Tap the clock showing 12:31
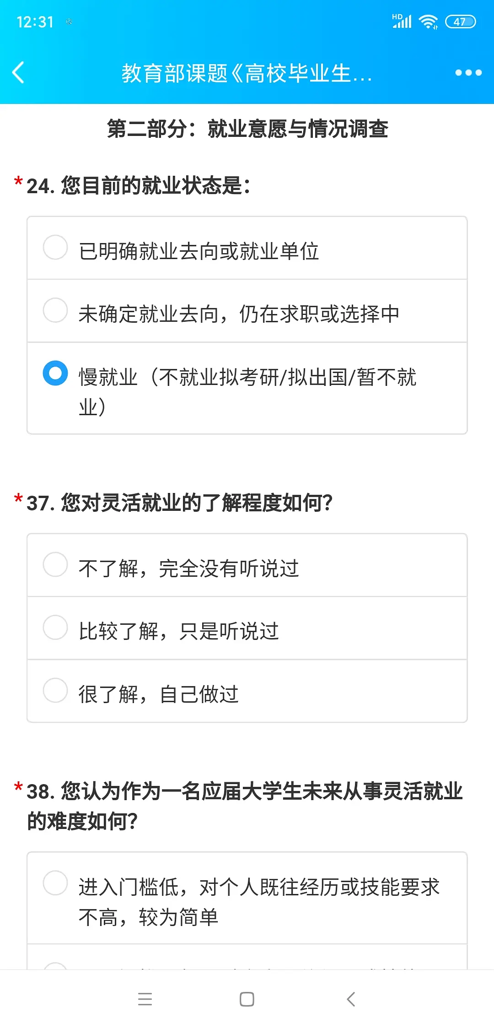Image resolution: width=494 pixels, height=1029 pixels. click(35, 22)
